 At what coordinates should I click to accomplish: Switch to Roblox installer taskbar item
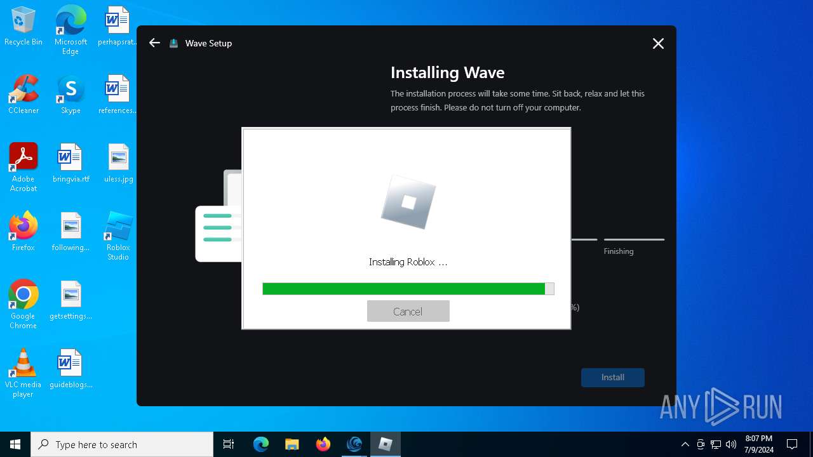coord(386,444)
